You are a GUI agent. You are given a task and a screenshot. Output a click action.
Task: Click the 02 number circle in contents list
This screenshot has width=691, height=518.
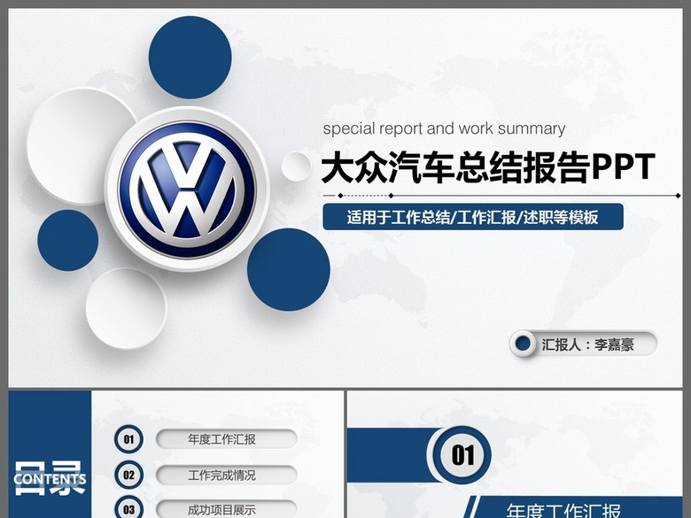click(128, 475)
